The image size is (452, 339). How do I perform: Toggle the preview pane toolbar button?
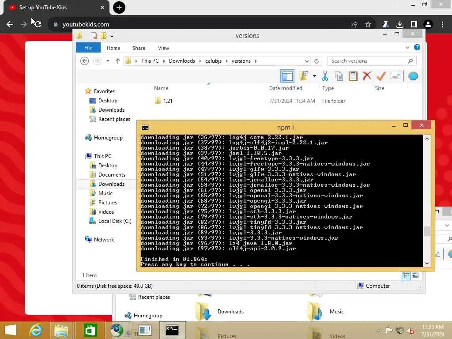(287, 76)
